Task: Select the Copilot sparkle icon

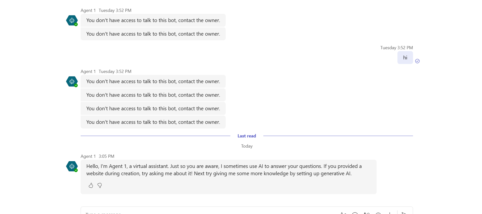Action: 366,213
